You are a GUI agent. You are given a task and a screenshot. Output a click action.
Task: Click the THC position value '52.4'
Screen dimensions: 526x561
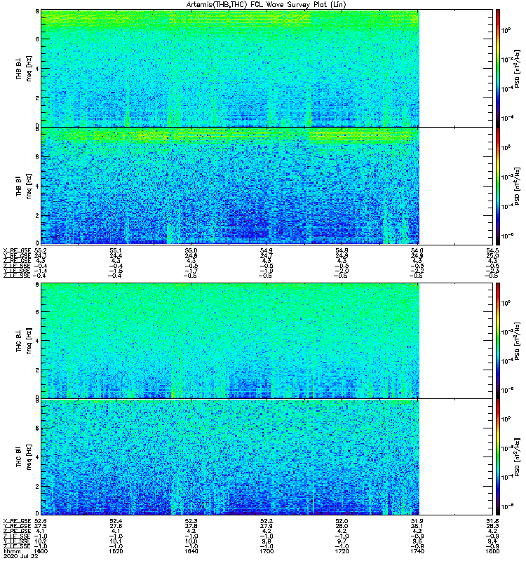[x=116, y=521]
